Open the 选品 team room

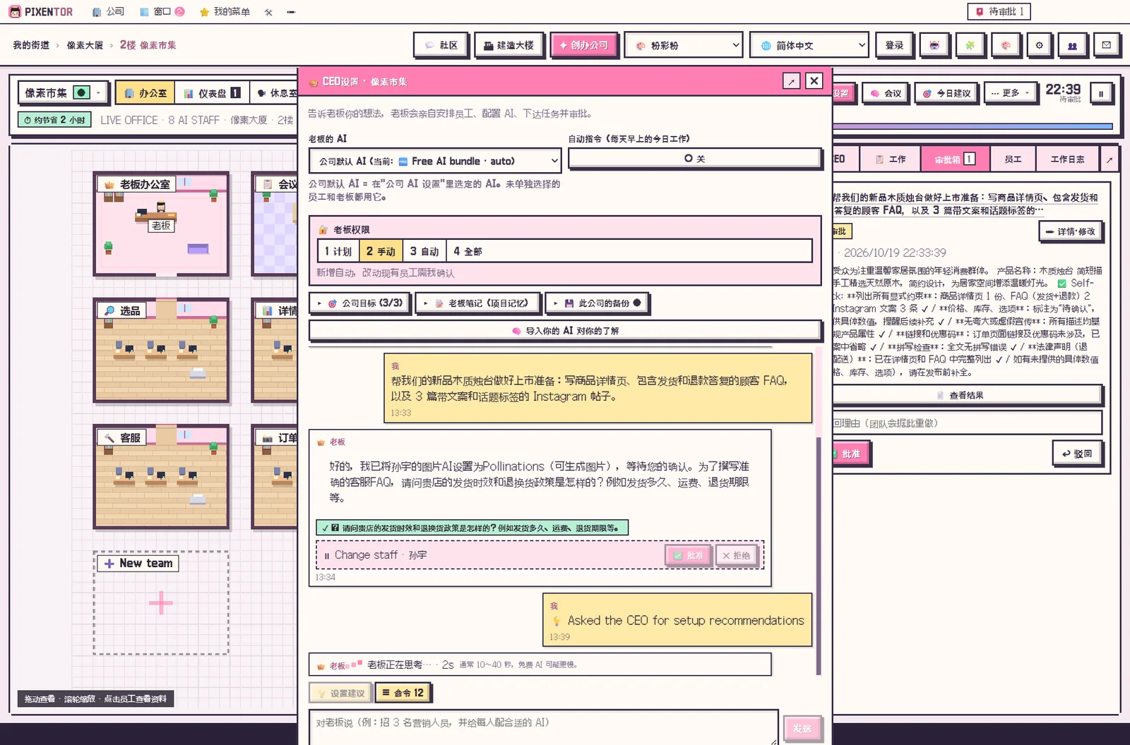tap(161, 351)
